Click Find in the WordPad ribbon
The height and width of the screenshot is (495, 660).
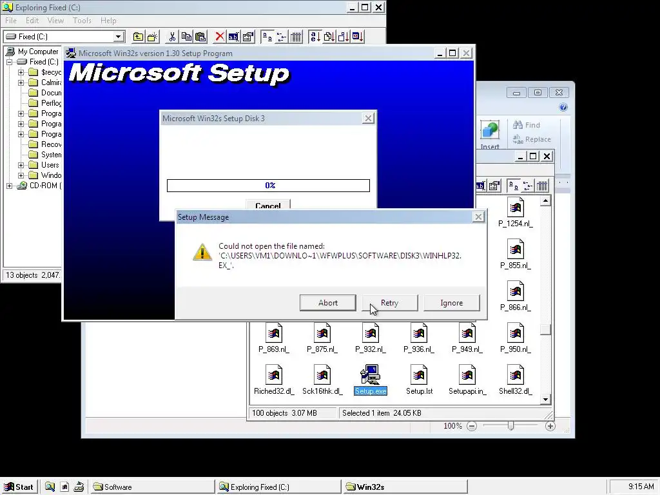pos(527,125)
